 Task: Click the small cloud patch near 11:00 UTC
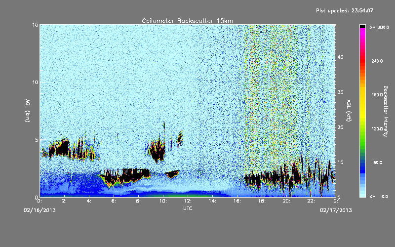click(x=172, y=174)
